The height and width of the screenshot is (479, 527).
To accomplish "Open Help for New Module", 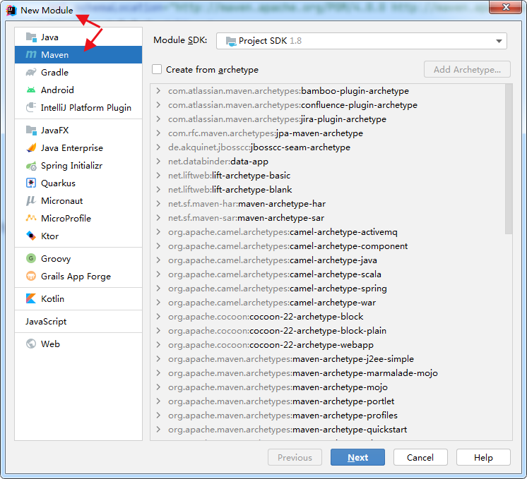I will [483, 457].
